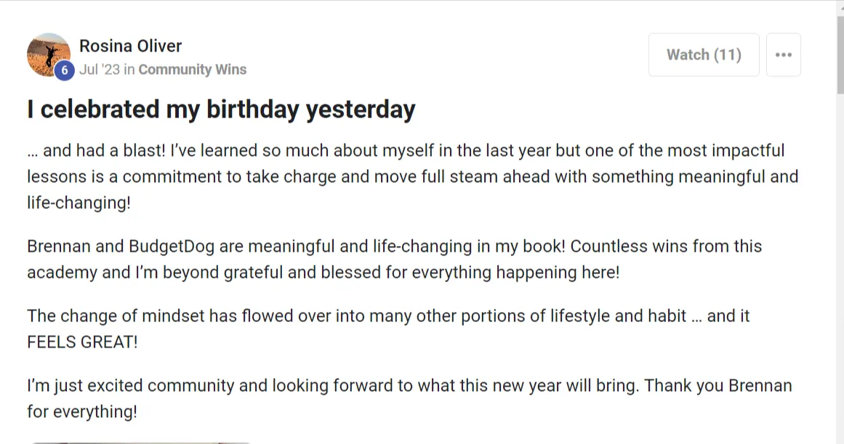The image size is (844, 444).
Task: Click 'life-changing!' ending the first paragraph
Action: [x=79, y=203]
